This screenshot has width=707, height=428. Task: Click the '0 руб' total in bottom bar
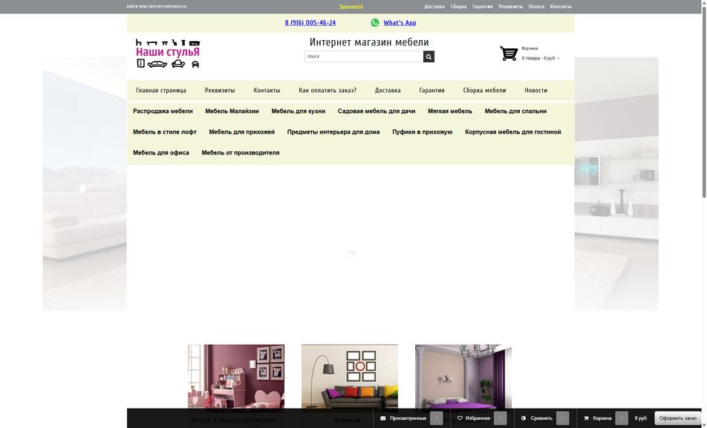[640, 418]
